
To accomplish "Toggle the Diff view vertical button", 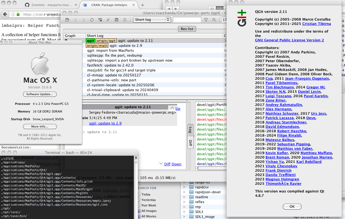I will [x=190, y=143].
